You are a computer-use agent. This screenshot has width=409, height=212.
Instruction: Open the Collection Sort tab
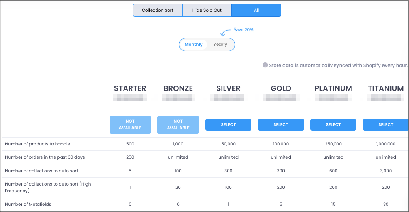[158, 10]
